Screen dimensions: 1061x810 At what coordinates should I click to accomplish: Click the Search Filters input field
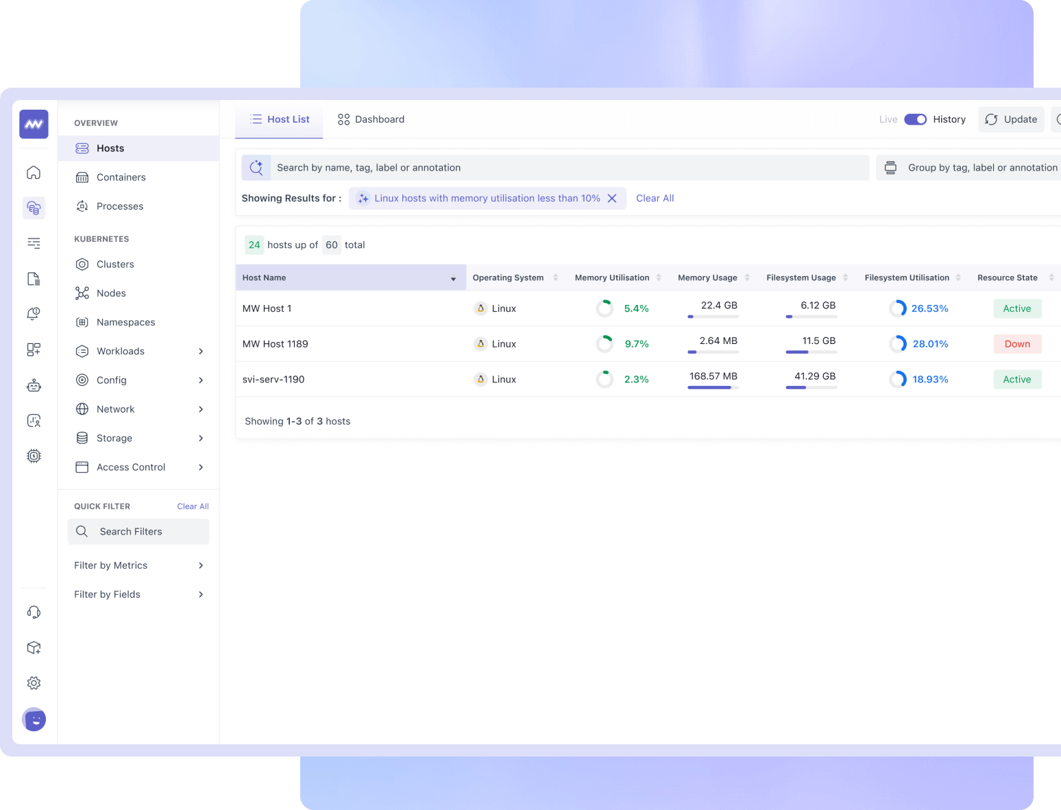pos(138,532)
